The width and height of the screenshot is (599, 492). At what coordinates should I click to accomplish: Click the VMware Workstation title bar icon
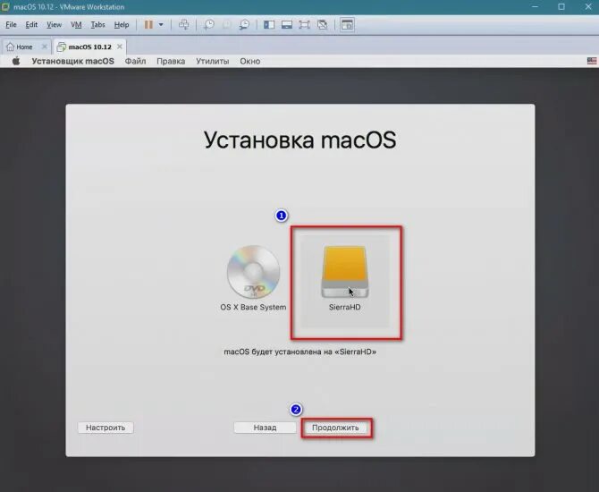click(5, 7)
